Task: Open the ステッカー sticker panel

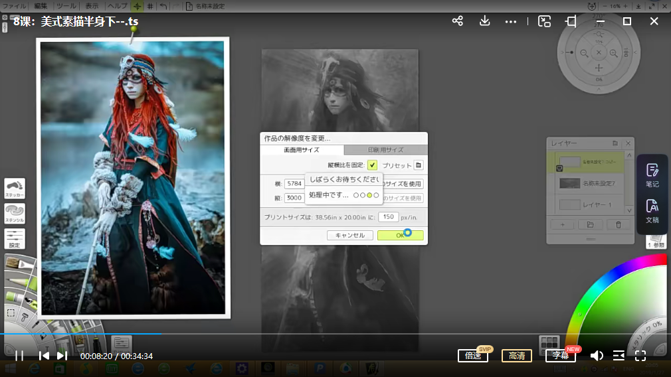Action: click(x=15, y=188)
